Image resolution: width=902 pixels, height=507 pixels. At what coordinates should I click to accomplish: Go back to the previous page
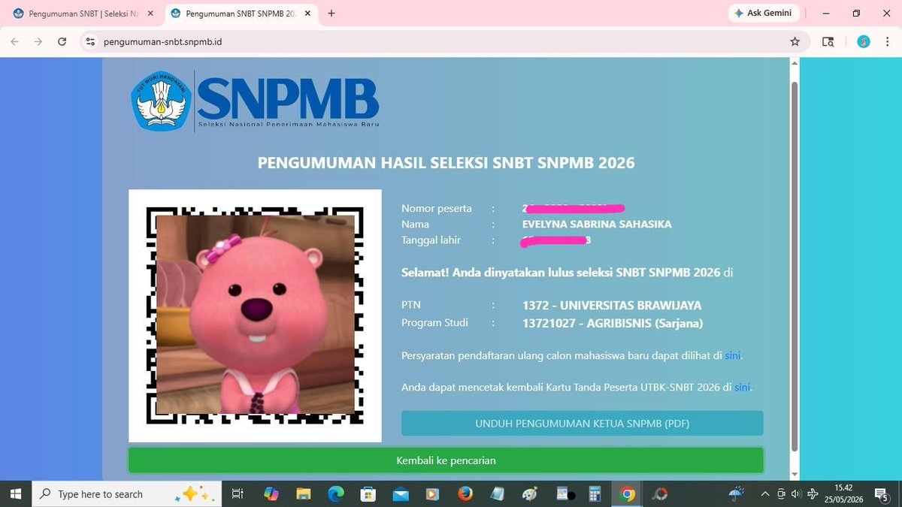tap(14, 42)
